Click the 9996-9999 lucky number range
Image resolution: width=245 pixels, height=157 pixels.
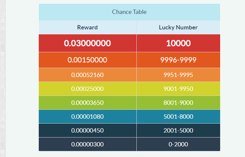click(x=178, y=60)
